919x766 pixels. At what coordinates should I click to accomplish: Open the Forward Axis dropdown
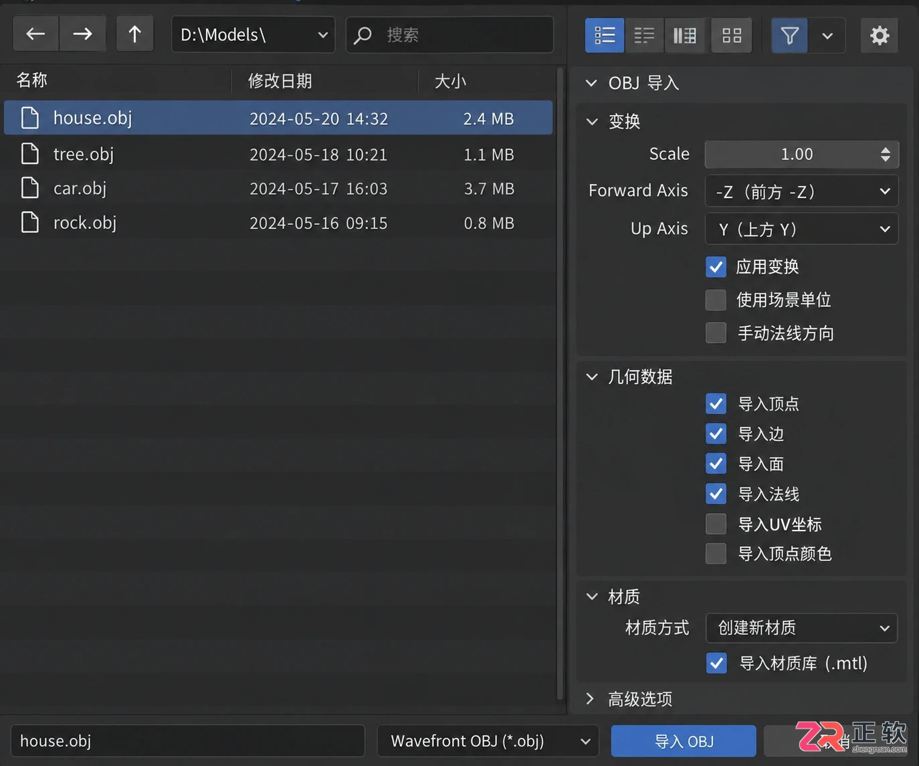coord(801,192)
